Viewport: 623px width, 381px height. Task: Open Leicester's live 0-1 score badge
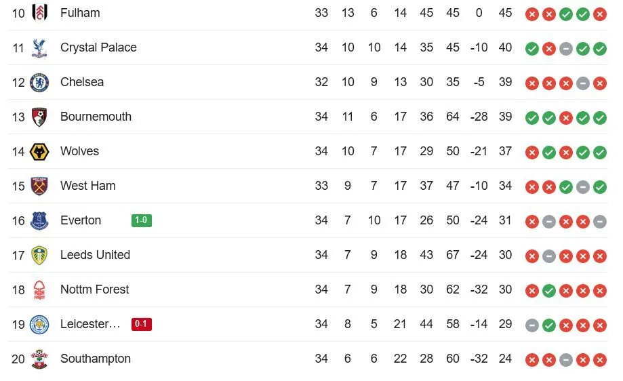coord(142,324)
